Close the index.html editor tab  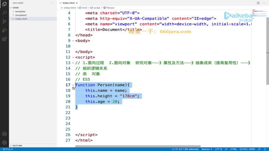77,3
